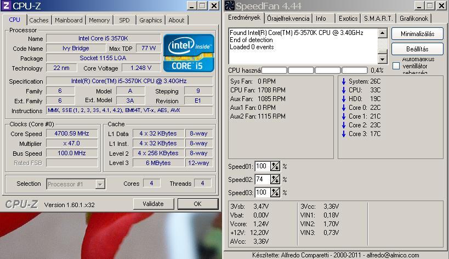Viewport: 449px width, 259px height.
Task: Click the 'Aux2 Fan: 1115 RPM' reading
Action: 258,116
